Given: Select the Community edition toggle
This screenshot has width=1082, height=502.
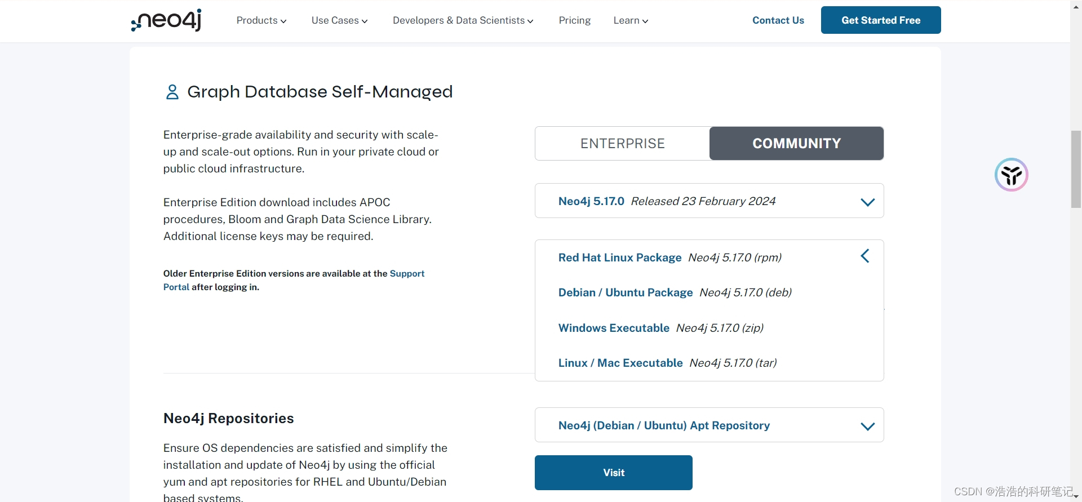Looking at the screenshot, I should pyautogui.click(x=796, y=144).
